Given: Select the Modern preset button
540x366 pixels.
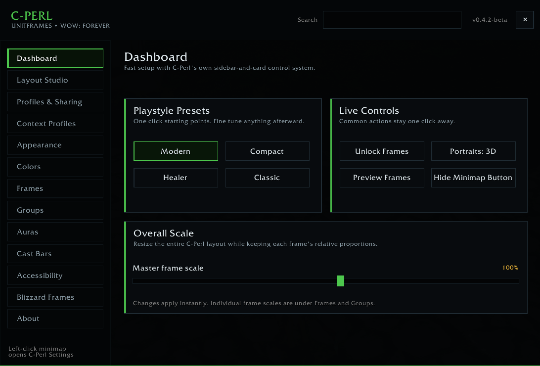Looking at the screenshot, I should (x=176, y=151).
